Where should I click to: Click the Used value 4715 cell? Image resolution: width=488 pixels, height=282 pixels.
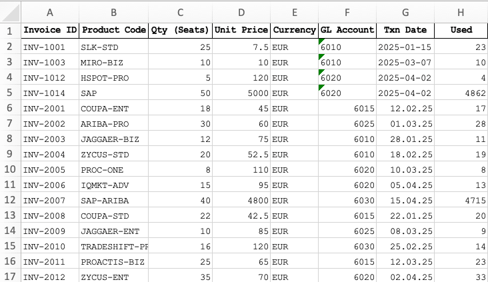pyautogui.click(x=461, y=200)
